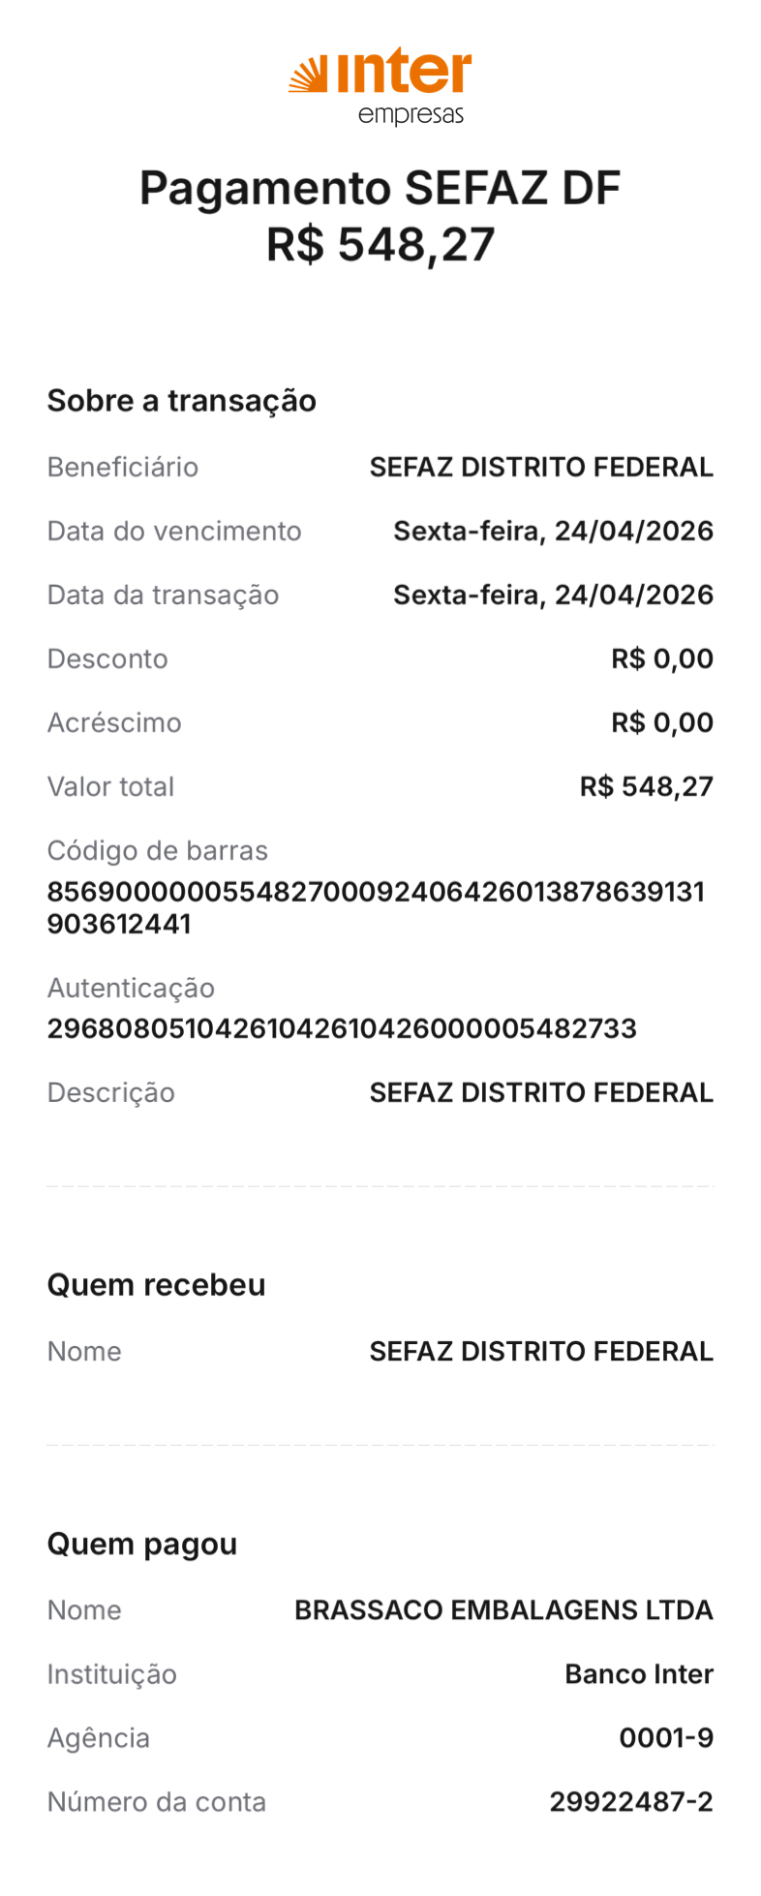
Task: Select the Código de barras number
Action: click(376, 907)
